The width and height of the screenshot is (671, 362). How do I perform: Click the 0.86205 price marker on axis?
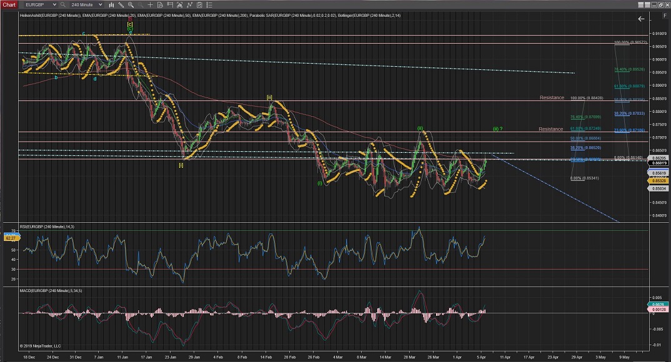[659, 158]
